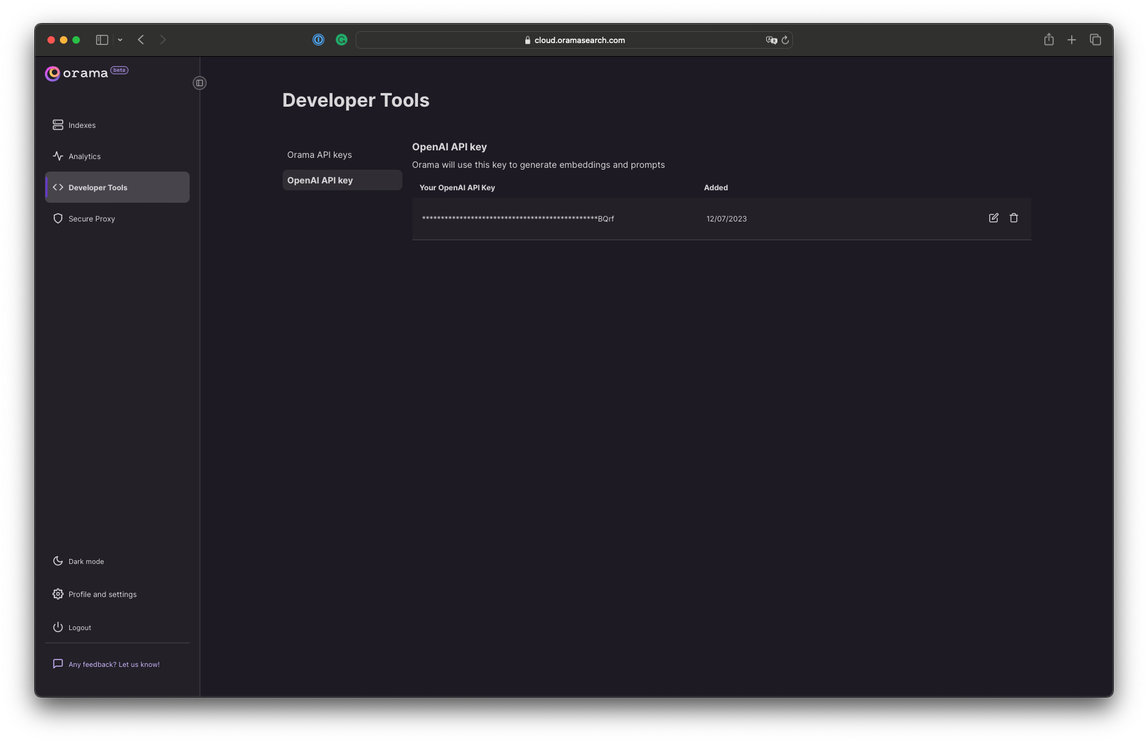Image resolution: width=1148 pixels, height=743 pixels.
Task: Open the translate icon in address bar
Action: (771, 40)
